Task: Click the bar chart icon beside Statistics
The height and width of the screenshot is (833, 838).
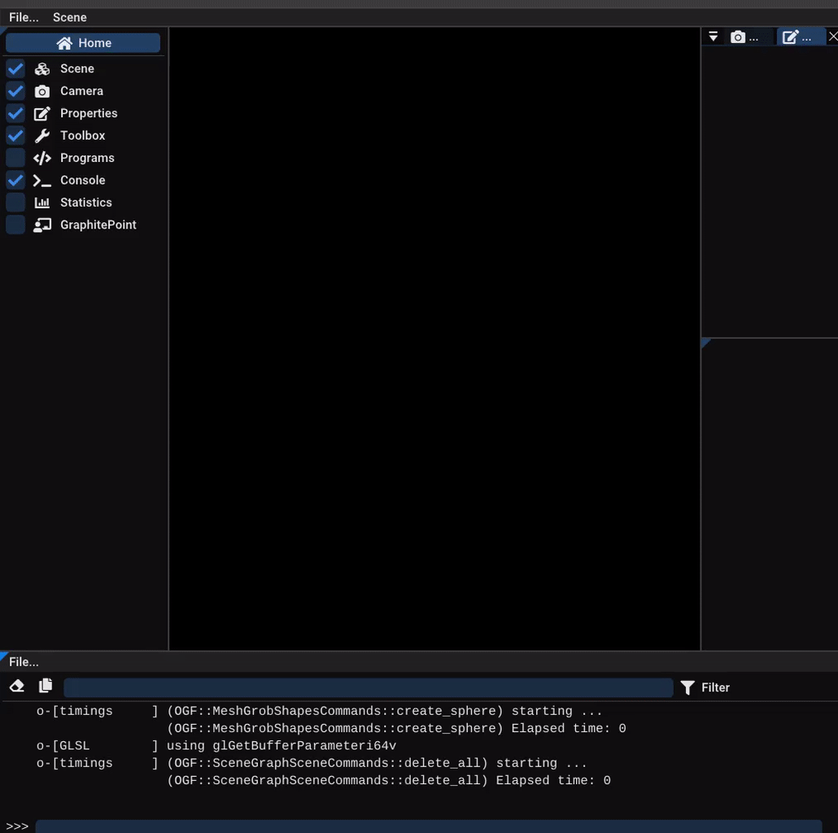Action: [x=42, y=203]
